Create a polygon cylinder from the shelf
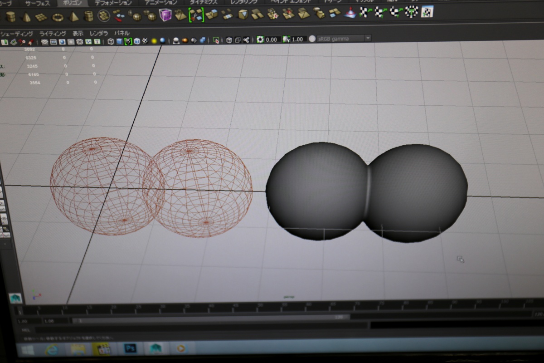This screenshot has height=363, width=544. click(10, 17)
